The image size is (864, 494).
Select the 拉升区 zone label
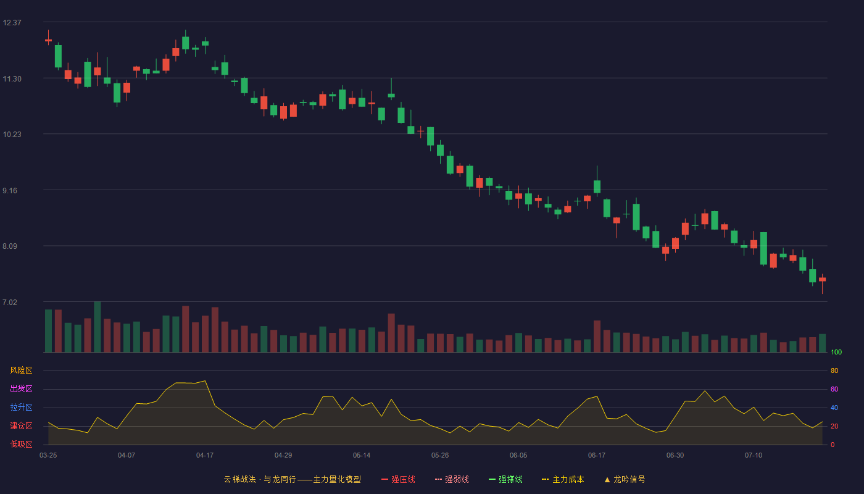(x=21, y=408)
